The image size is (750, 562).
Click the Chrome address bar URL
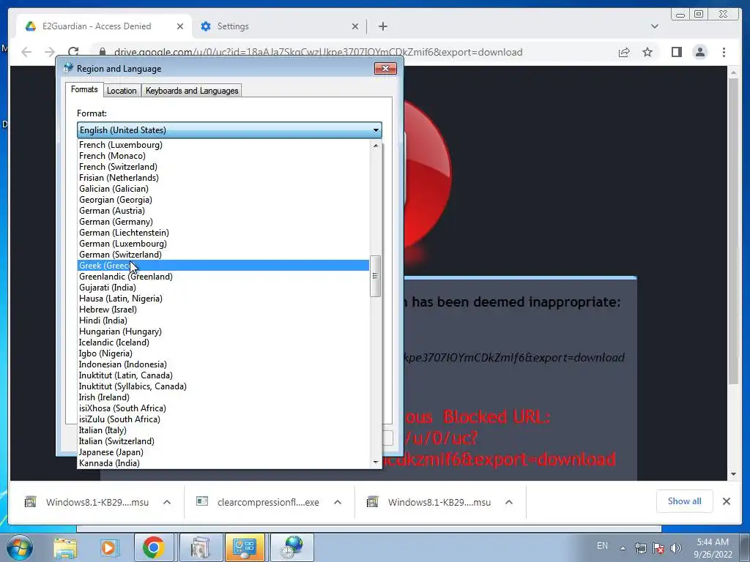tap(318, 52)
